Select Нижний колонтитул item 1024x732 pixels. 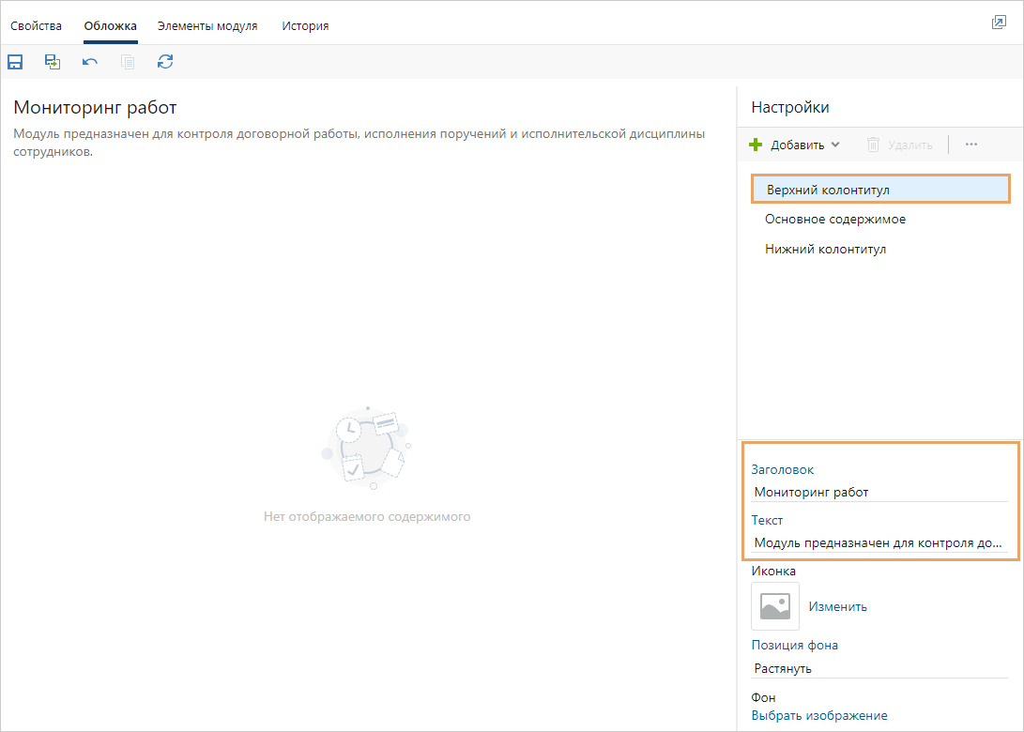coord(826,249)
